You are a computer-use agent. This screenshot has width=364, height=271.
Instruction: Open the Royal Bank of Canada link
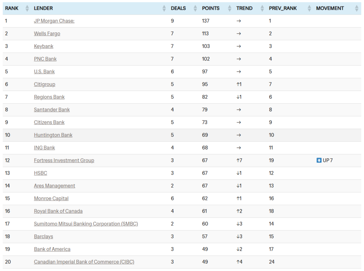pyautogui.click(x=58, y=211)
